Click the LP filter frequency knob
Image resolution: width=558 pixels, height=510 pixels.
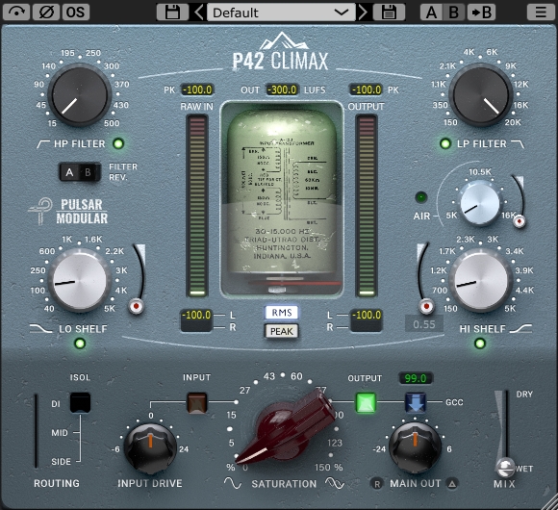coord(480,94)
